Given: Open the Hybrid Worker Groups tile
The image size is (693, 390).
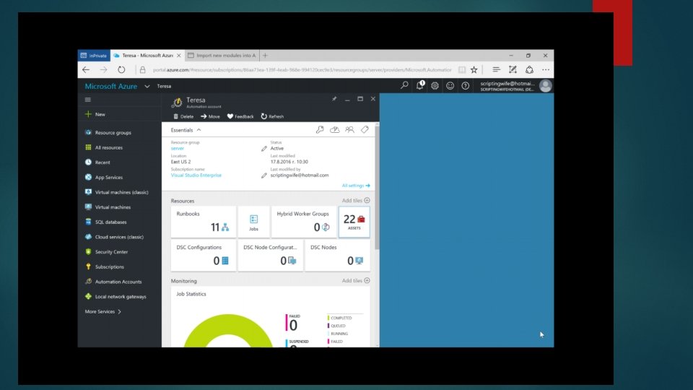Looking at the screenshot, I should click(x=304, y=222).
